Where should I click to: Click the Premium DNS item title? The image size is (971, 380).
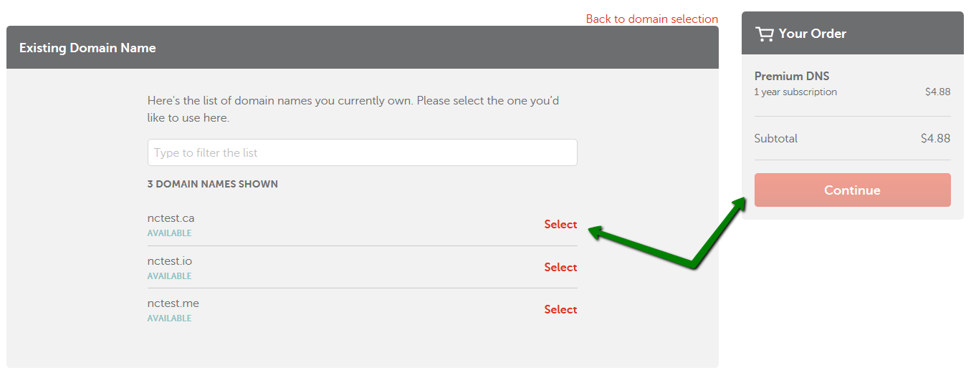point(792,76)
